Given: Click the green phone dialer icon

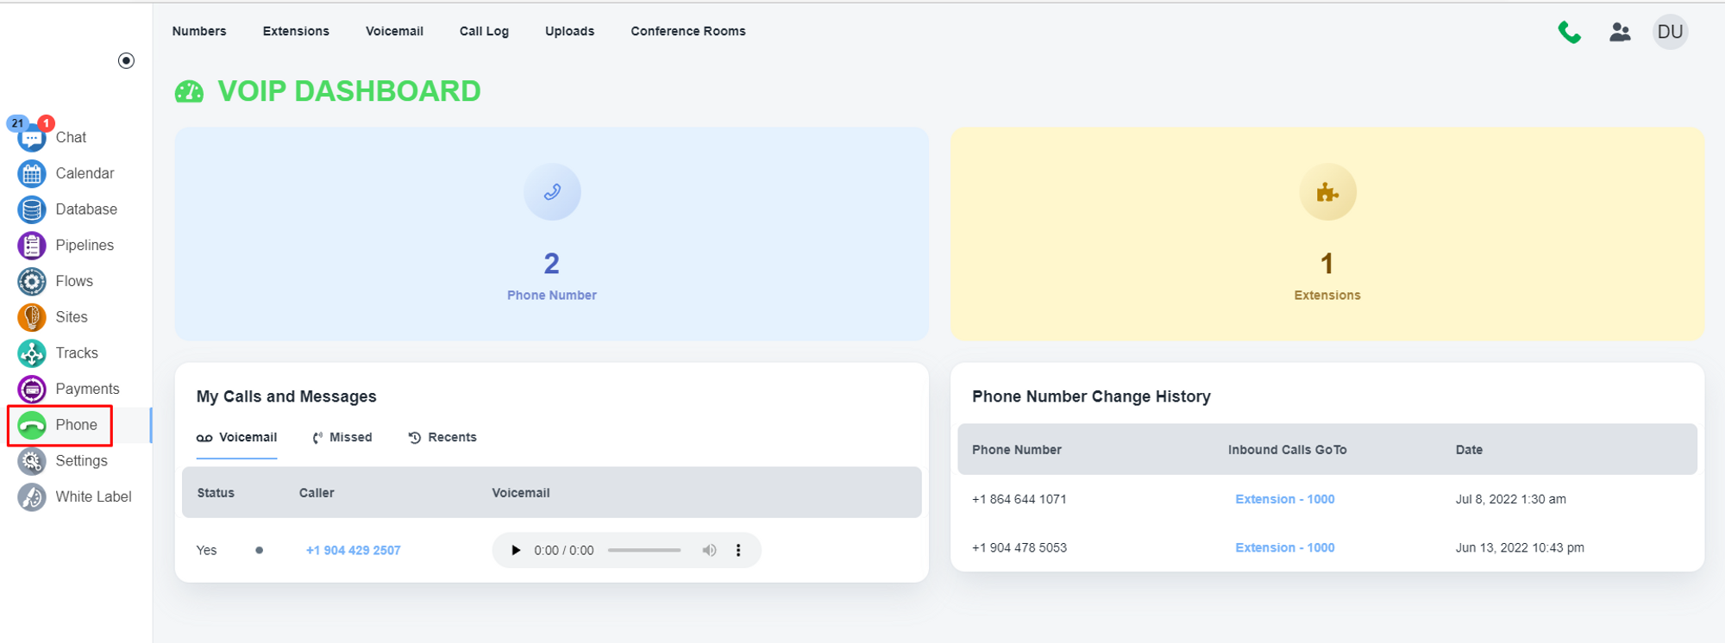Looking at the screenshot, I should click(x=1569, y=33).
